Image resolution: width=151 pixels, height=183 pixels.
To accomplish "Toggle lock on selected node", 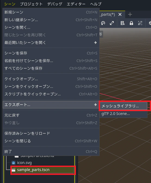I will click(131, 23).
